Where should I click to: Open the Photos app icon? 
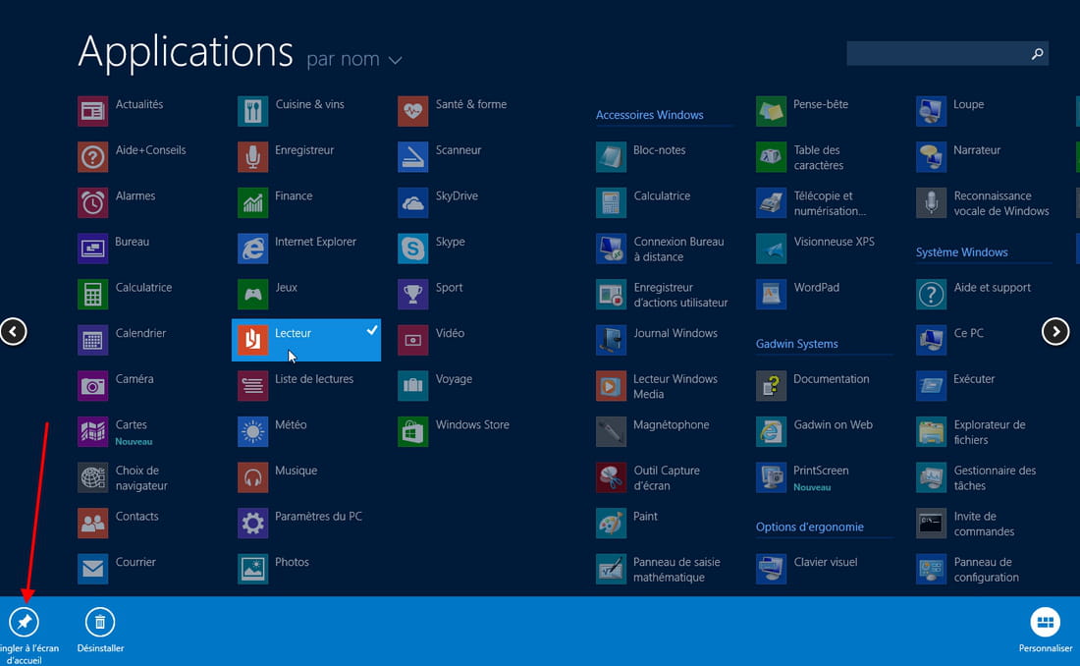[252, 569]
